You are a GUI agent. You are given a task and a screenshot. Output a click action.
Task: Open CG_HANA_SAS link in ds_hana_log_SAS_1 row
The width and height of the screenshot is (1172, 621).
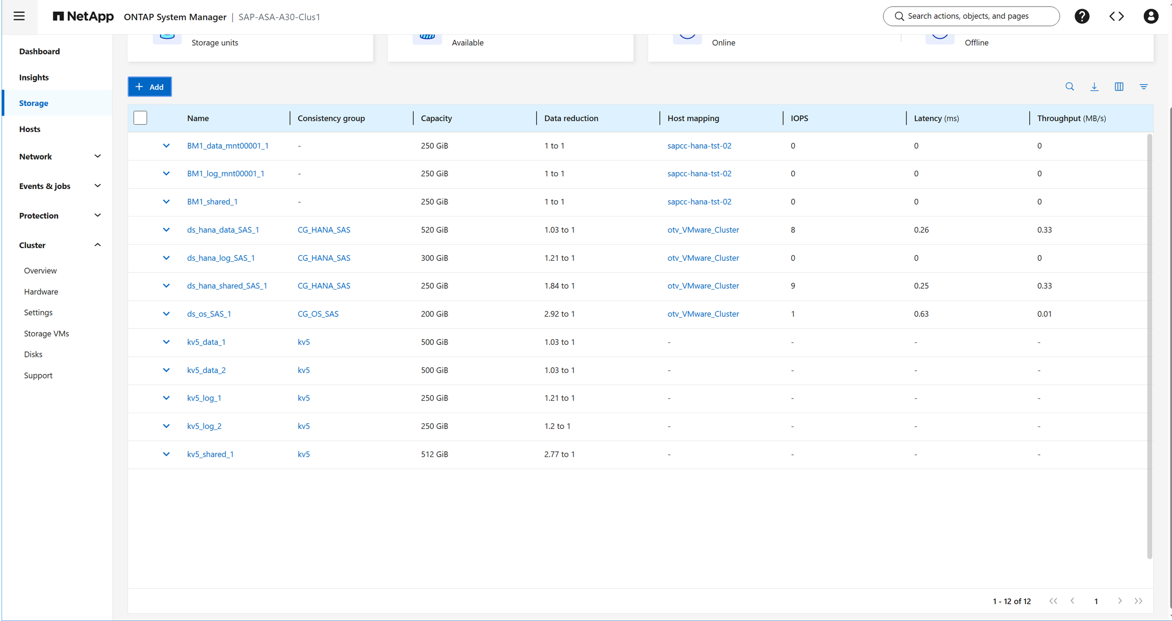point(324,258)
